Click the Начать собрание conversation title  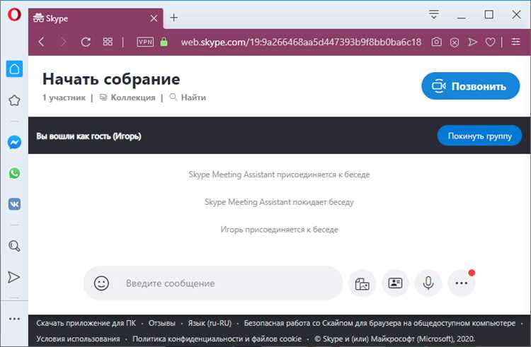point(111,79)
